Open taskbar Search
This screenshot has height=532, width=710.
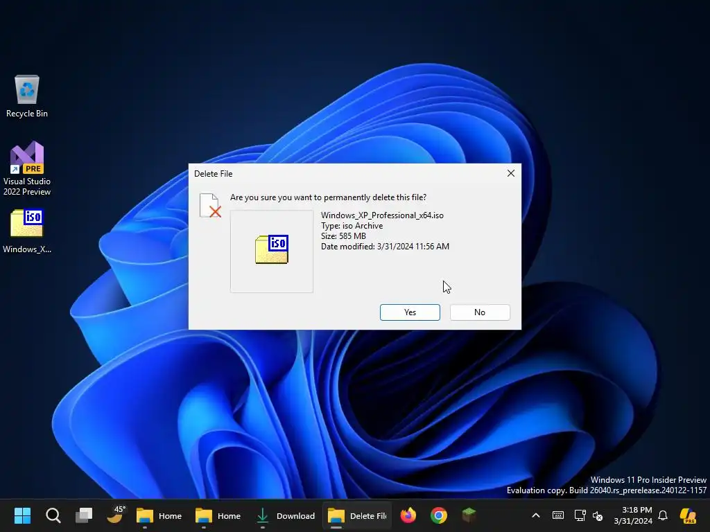coord(53,515)
